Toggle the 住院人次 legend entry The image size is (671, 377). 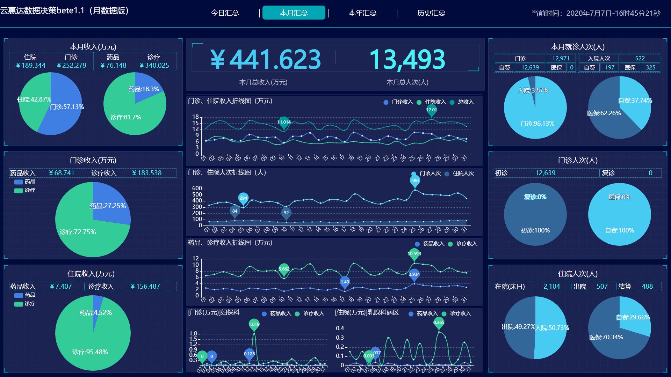pos(459,173)
